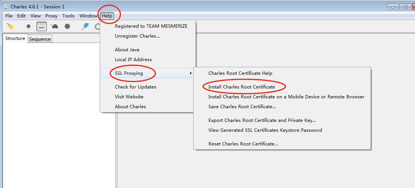Open the Tools menu
The height and width of the screenshot is (188, 415).
tap(68, 16)
